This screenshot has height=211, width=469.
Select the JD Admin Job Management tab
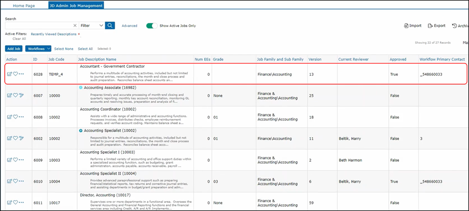click(x=76, y=5)
